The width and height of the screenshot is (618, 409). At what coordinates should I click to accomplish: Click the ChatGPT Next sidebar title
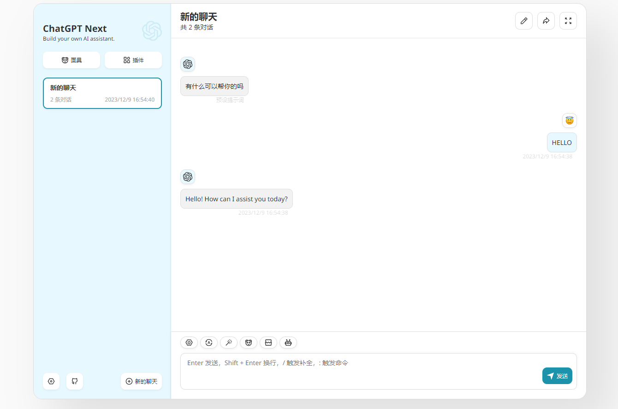pos(75,29)
